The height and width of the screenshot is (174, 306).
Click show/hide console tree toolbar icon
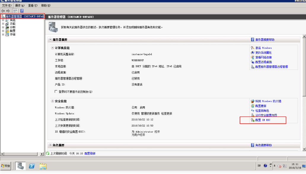pyautogui.click(x=15, y=11)
